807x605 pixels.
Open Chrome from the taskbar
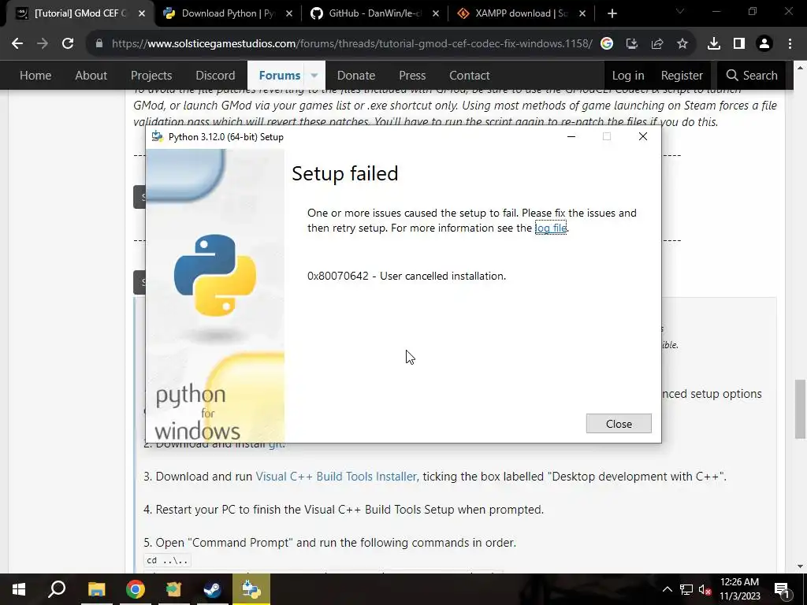coord(136,589)
